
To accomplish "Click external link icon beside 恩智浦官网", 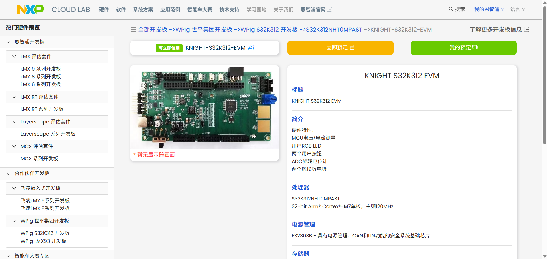I will coord(329,9).
